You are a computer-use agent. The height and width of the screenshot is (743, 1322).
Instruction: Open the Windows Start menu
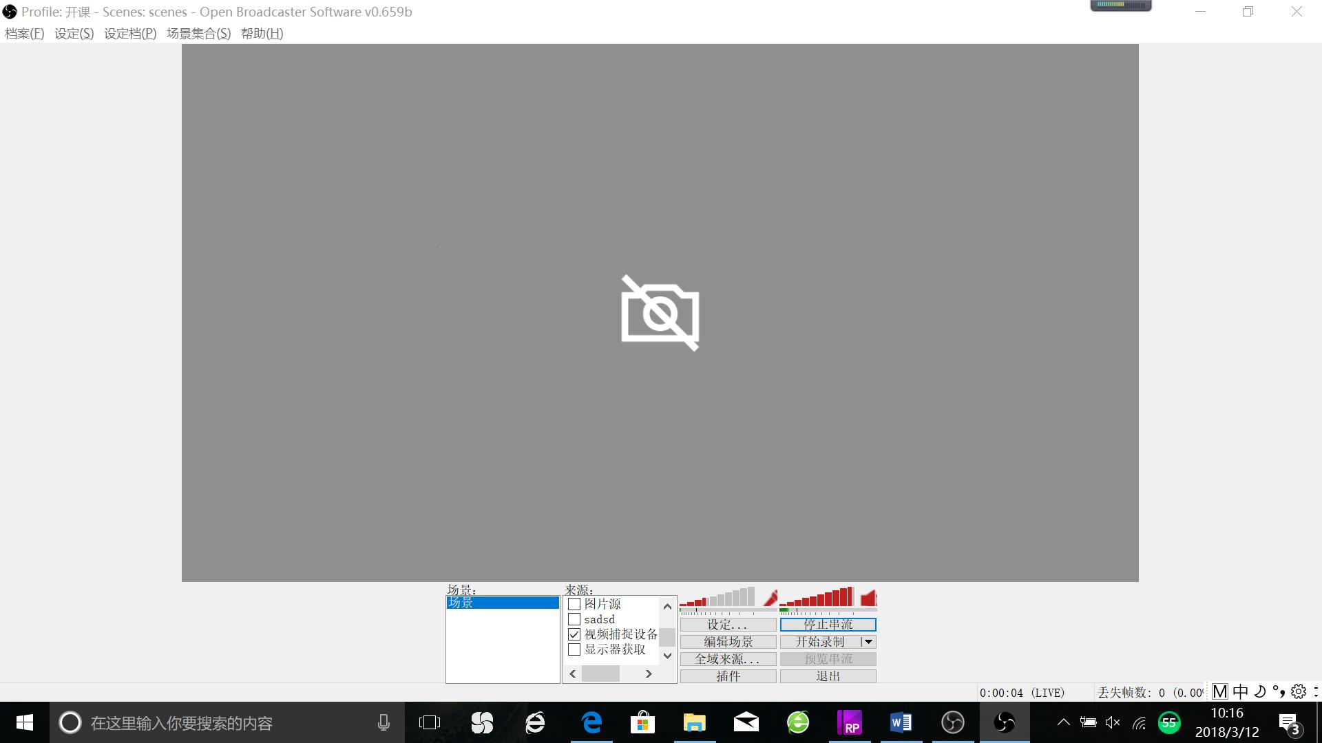tap(25, 722)
